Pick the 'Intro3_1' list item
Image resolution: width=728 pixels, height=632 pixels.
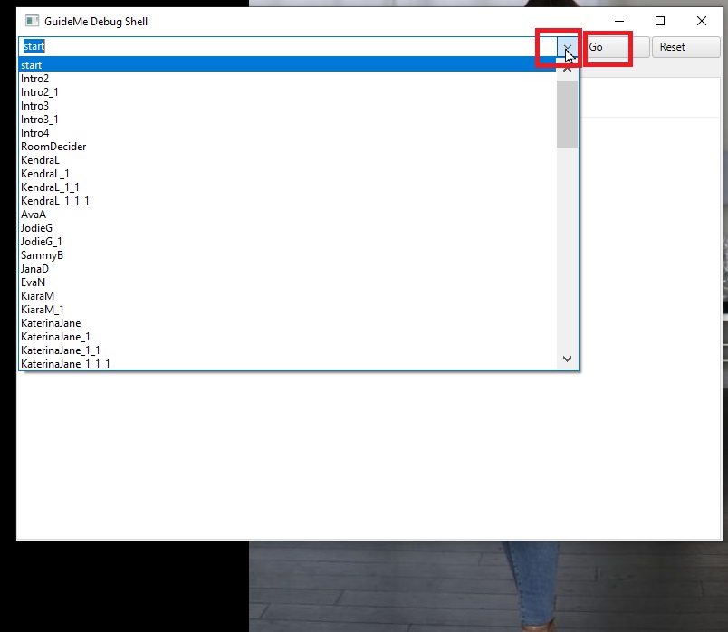coord(288,120)
